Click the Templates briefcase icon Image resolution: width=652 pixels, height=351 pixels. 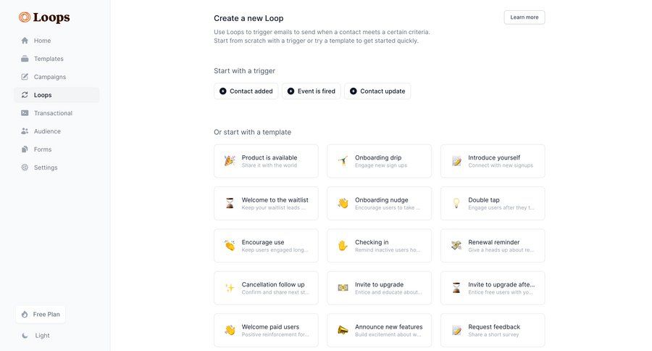25,59
